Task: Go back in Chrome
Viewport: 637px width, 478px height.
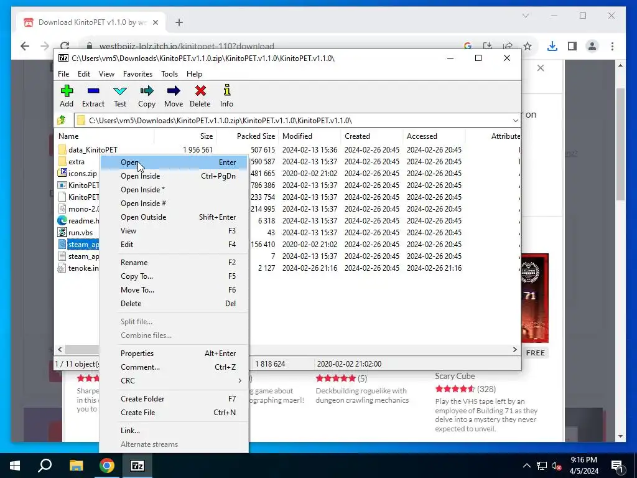Action: point(25,46)
